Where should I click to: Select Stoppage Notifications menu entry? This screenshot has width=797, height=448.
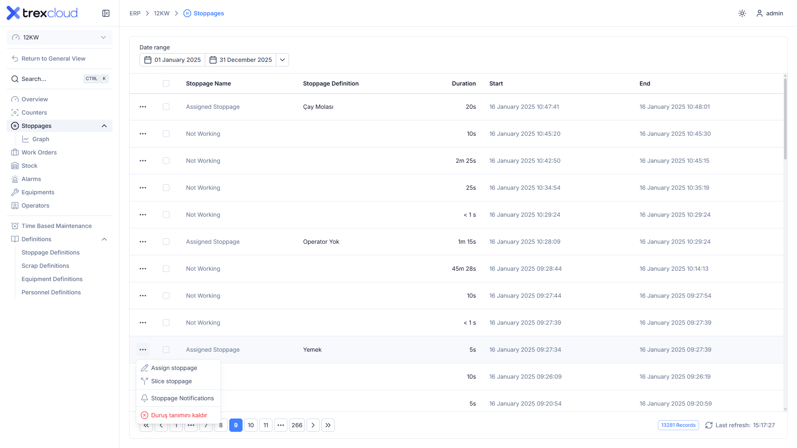178,398
